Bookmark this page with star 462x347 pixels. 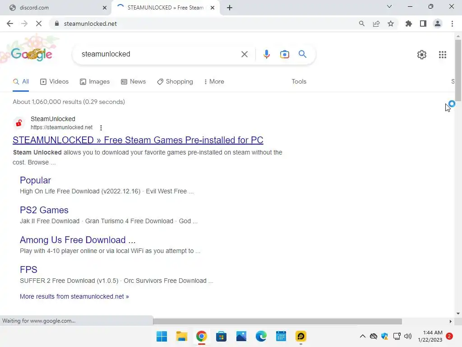pos(391,23)
